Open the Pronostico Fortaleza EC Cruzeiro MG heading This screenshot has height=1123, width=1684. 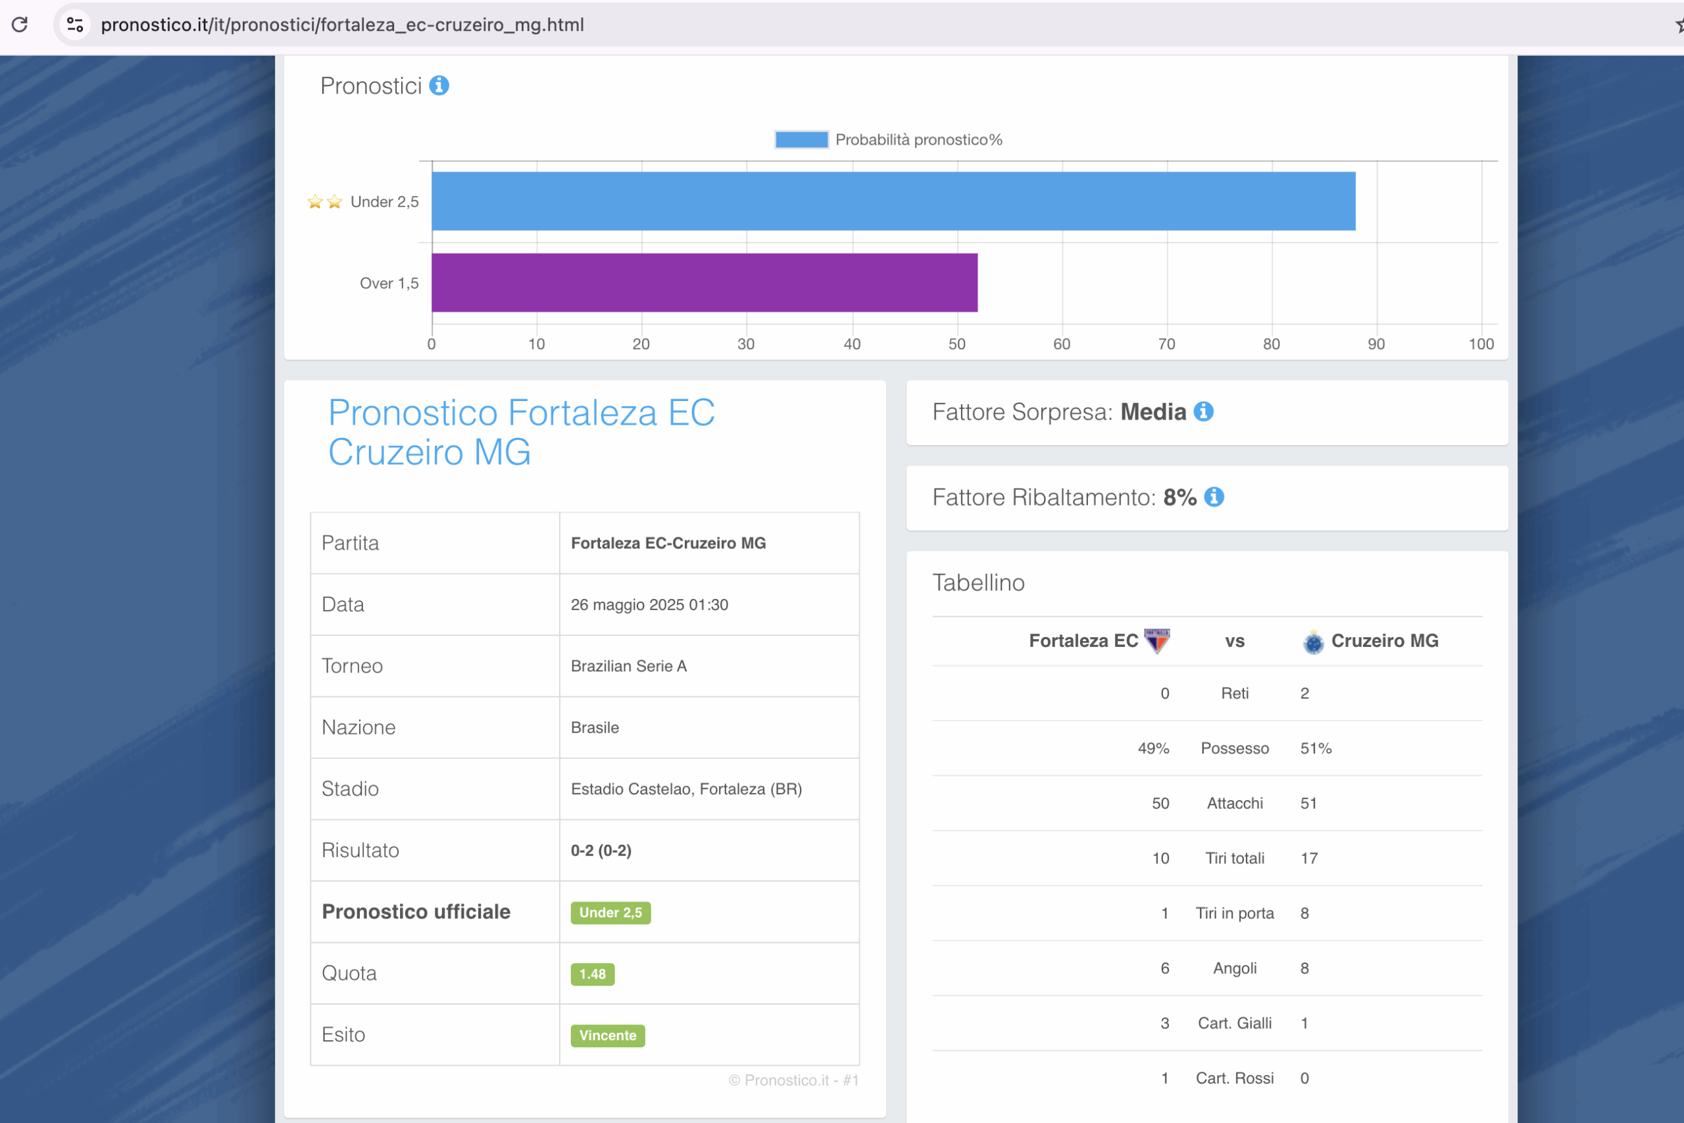click(521, 432)
